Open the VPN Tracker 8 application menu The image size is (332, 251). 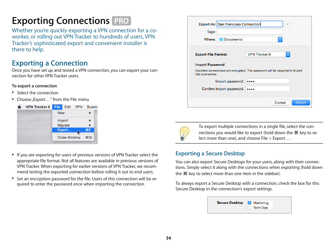click(38, 107)
